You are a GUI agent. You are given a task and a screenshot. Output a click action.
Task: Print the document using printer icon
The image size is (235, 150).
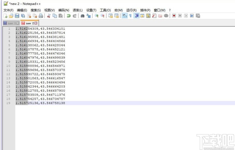(41, 16)
